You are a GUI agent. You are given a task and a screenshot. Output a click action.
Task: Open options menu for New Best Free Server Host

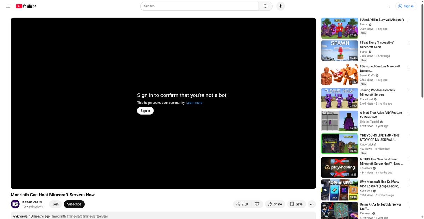pos(408,160)
